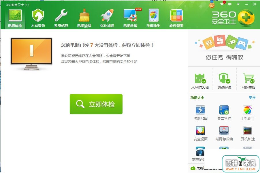Click the line 系统可能已经存在安全风险
The height and width of the screenshot is (173, 260).
(x=96, y=56)
